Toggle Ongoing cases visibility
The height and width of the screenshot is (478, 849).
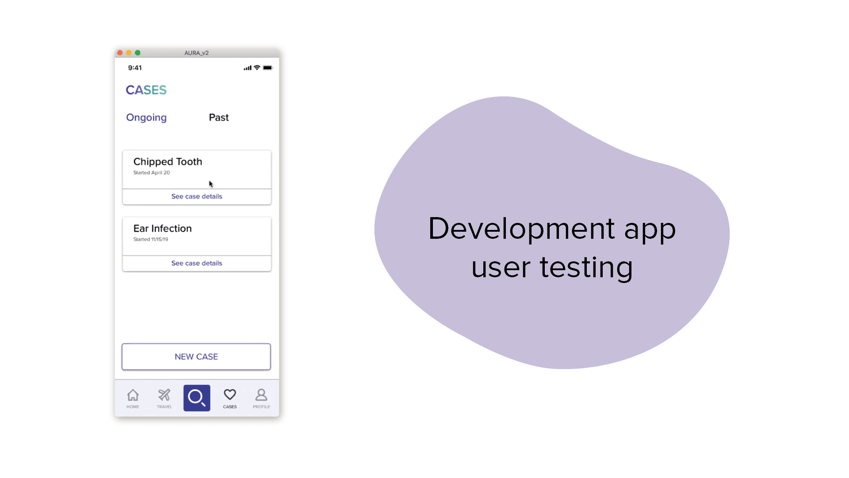pos(146,117)
